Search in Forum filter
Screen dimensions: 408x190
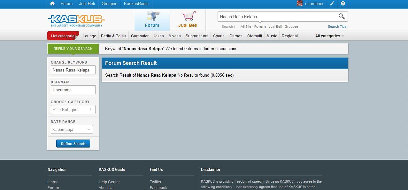260,27
